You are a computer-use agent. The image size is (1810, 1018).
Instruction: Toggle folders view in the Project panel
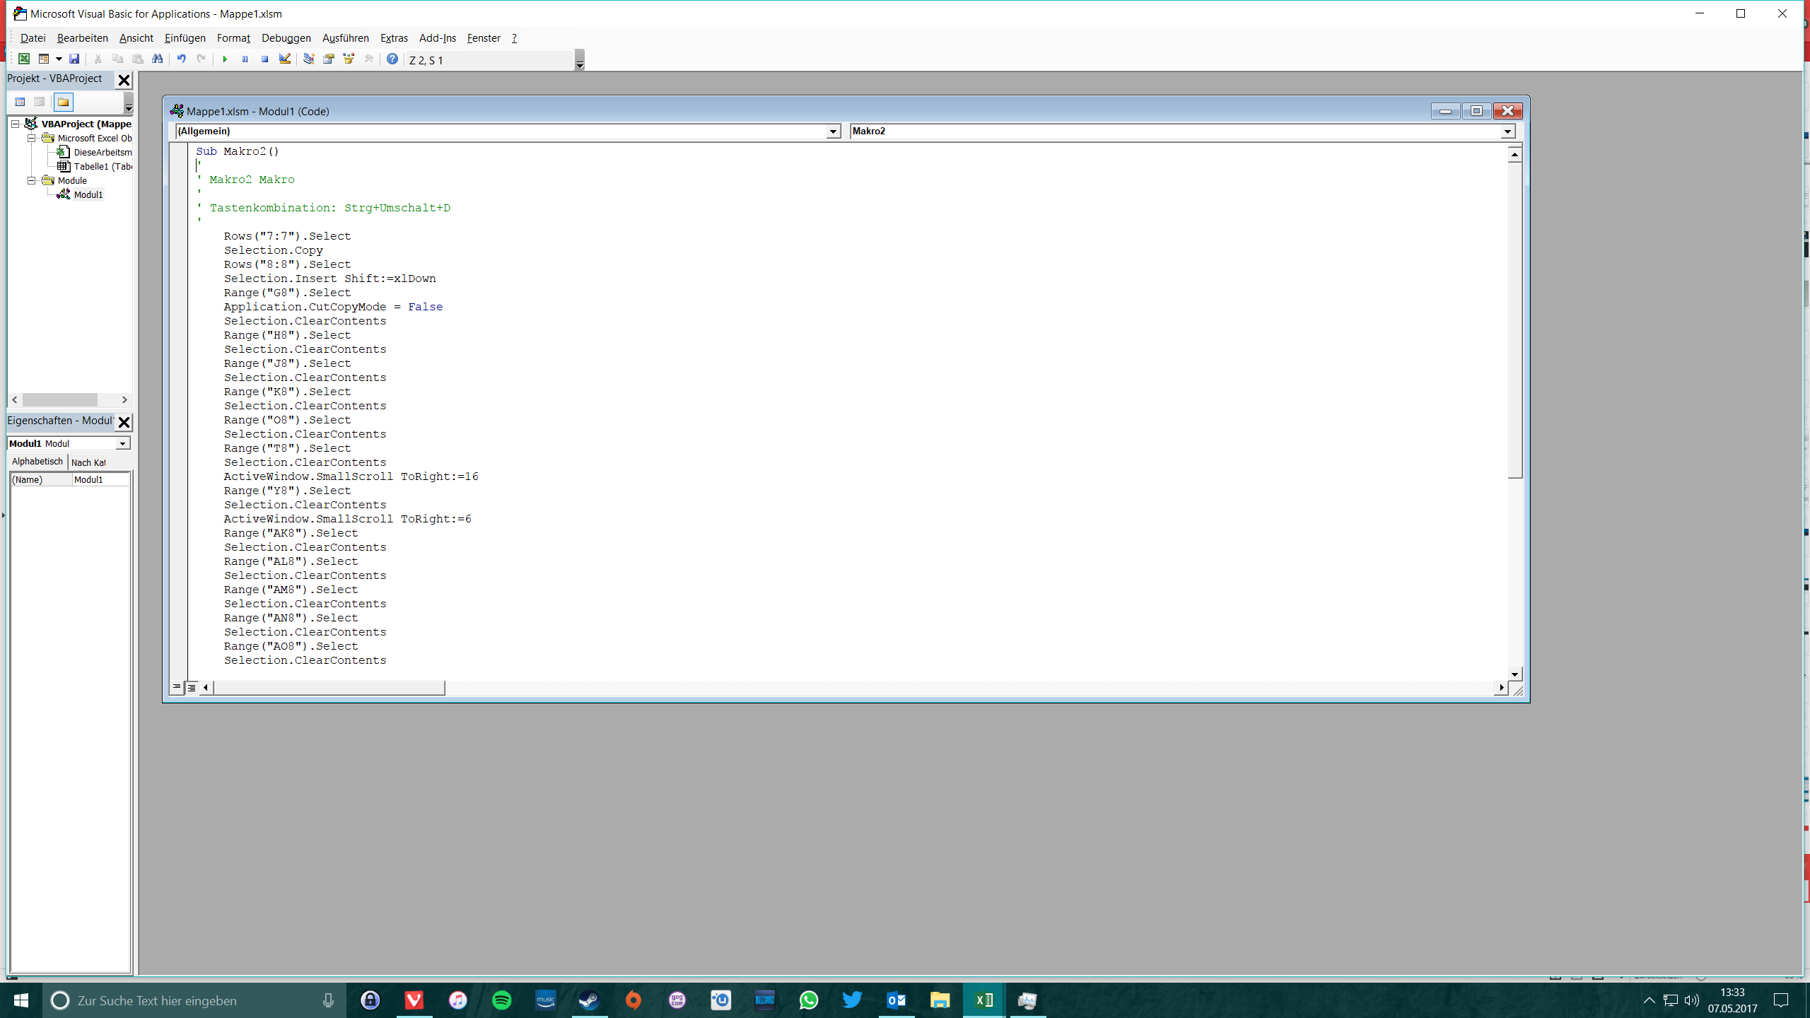click(64, 103)
